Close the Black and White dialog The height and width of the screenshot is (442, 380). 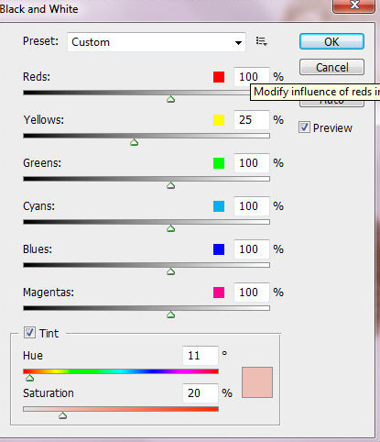pyautogui.click(x=354, y=6)
